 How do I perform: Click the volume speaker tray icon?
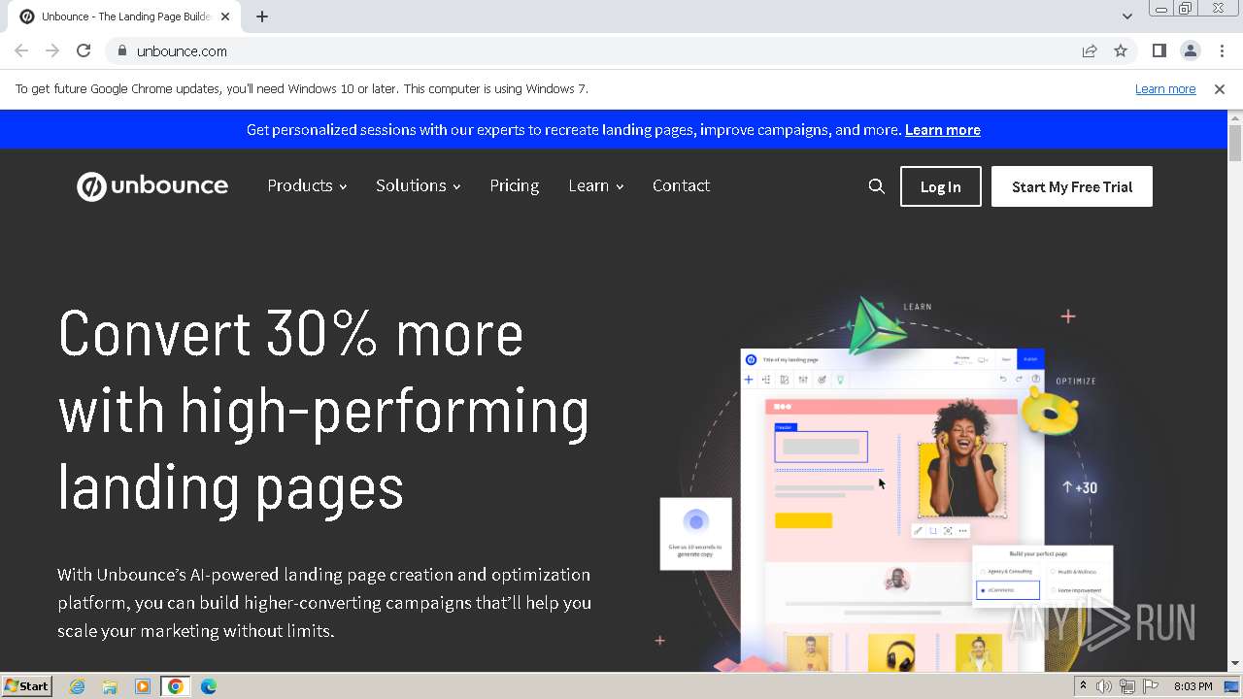[x=1104, y=686]
